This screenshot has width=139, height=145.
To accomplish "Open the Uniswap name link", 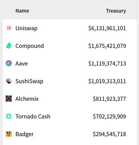I will 27,28.
